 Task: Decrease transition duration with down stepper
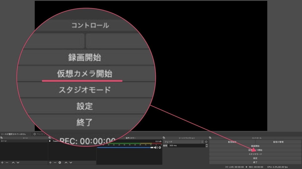(x=207, y=146)
